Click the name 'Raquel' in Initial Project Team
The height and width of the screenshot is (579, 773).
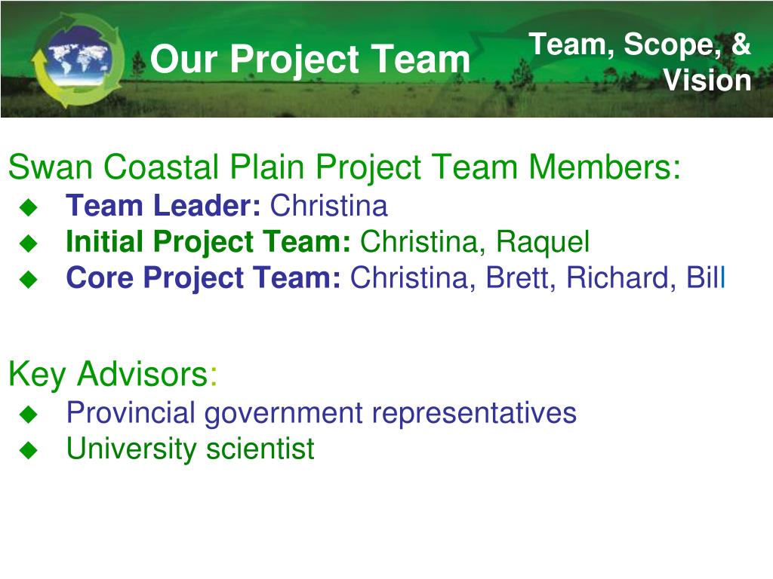click(x=543, y=242)
